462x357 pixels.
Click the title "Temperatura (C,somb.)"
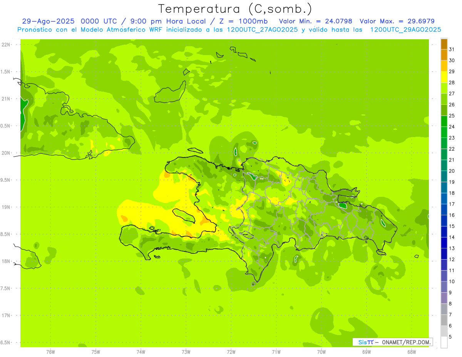pyautogui.click(x=235, y=9)
